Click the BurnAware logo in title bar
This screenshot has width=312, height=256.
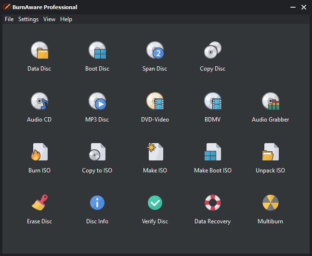[7, 7]
